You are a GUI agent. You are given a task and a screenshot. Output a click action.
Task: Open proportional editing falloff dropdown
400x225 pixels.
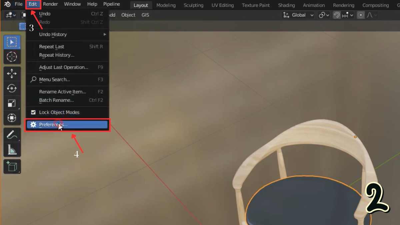372,15
